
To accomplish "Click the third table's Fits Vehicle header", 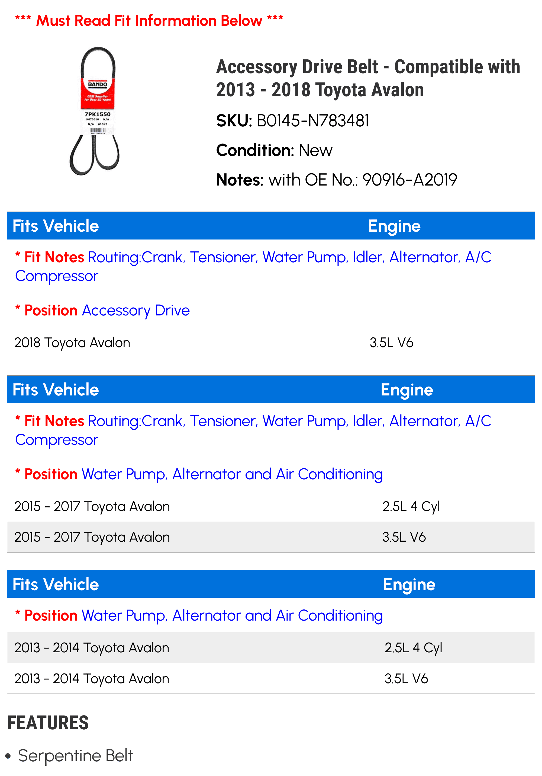I will (56, 584).
